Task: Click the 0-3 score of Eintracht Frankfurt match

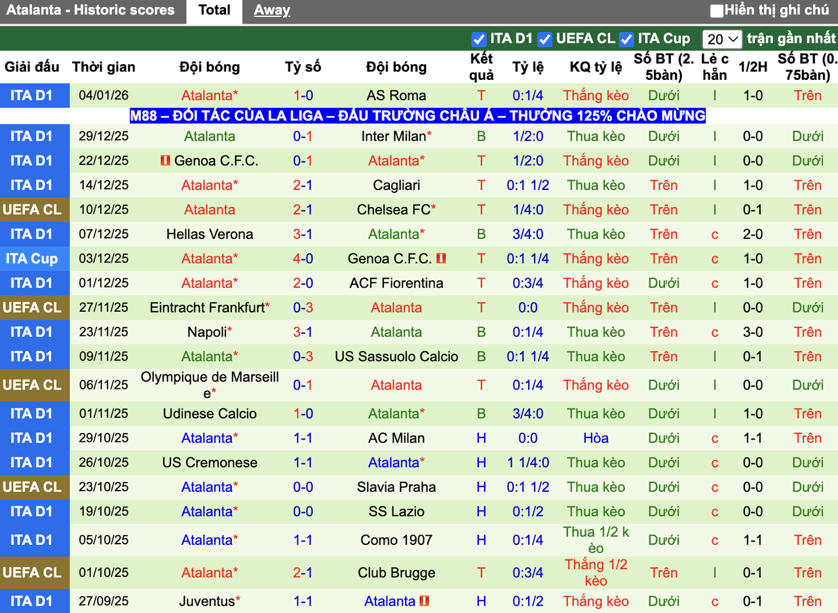Action: (x=303, y=308)
